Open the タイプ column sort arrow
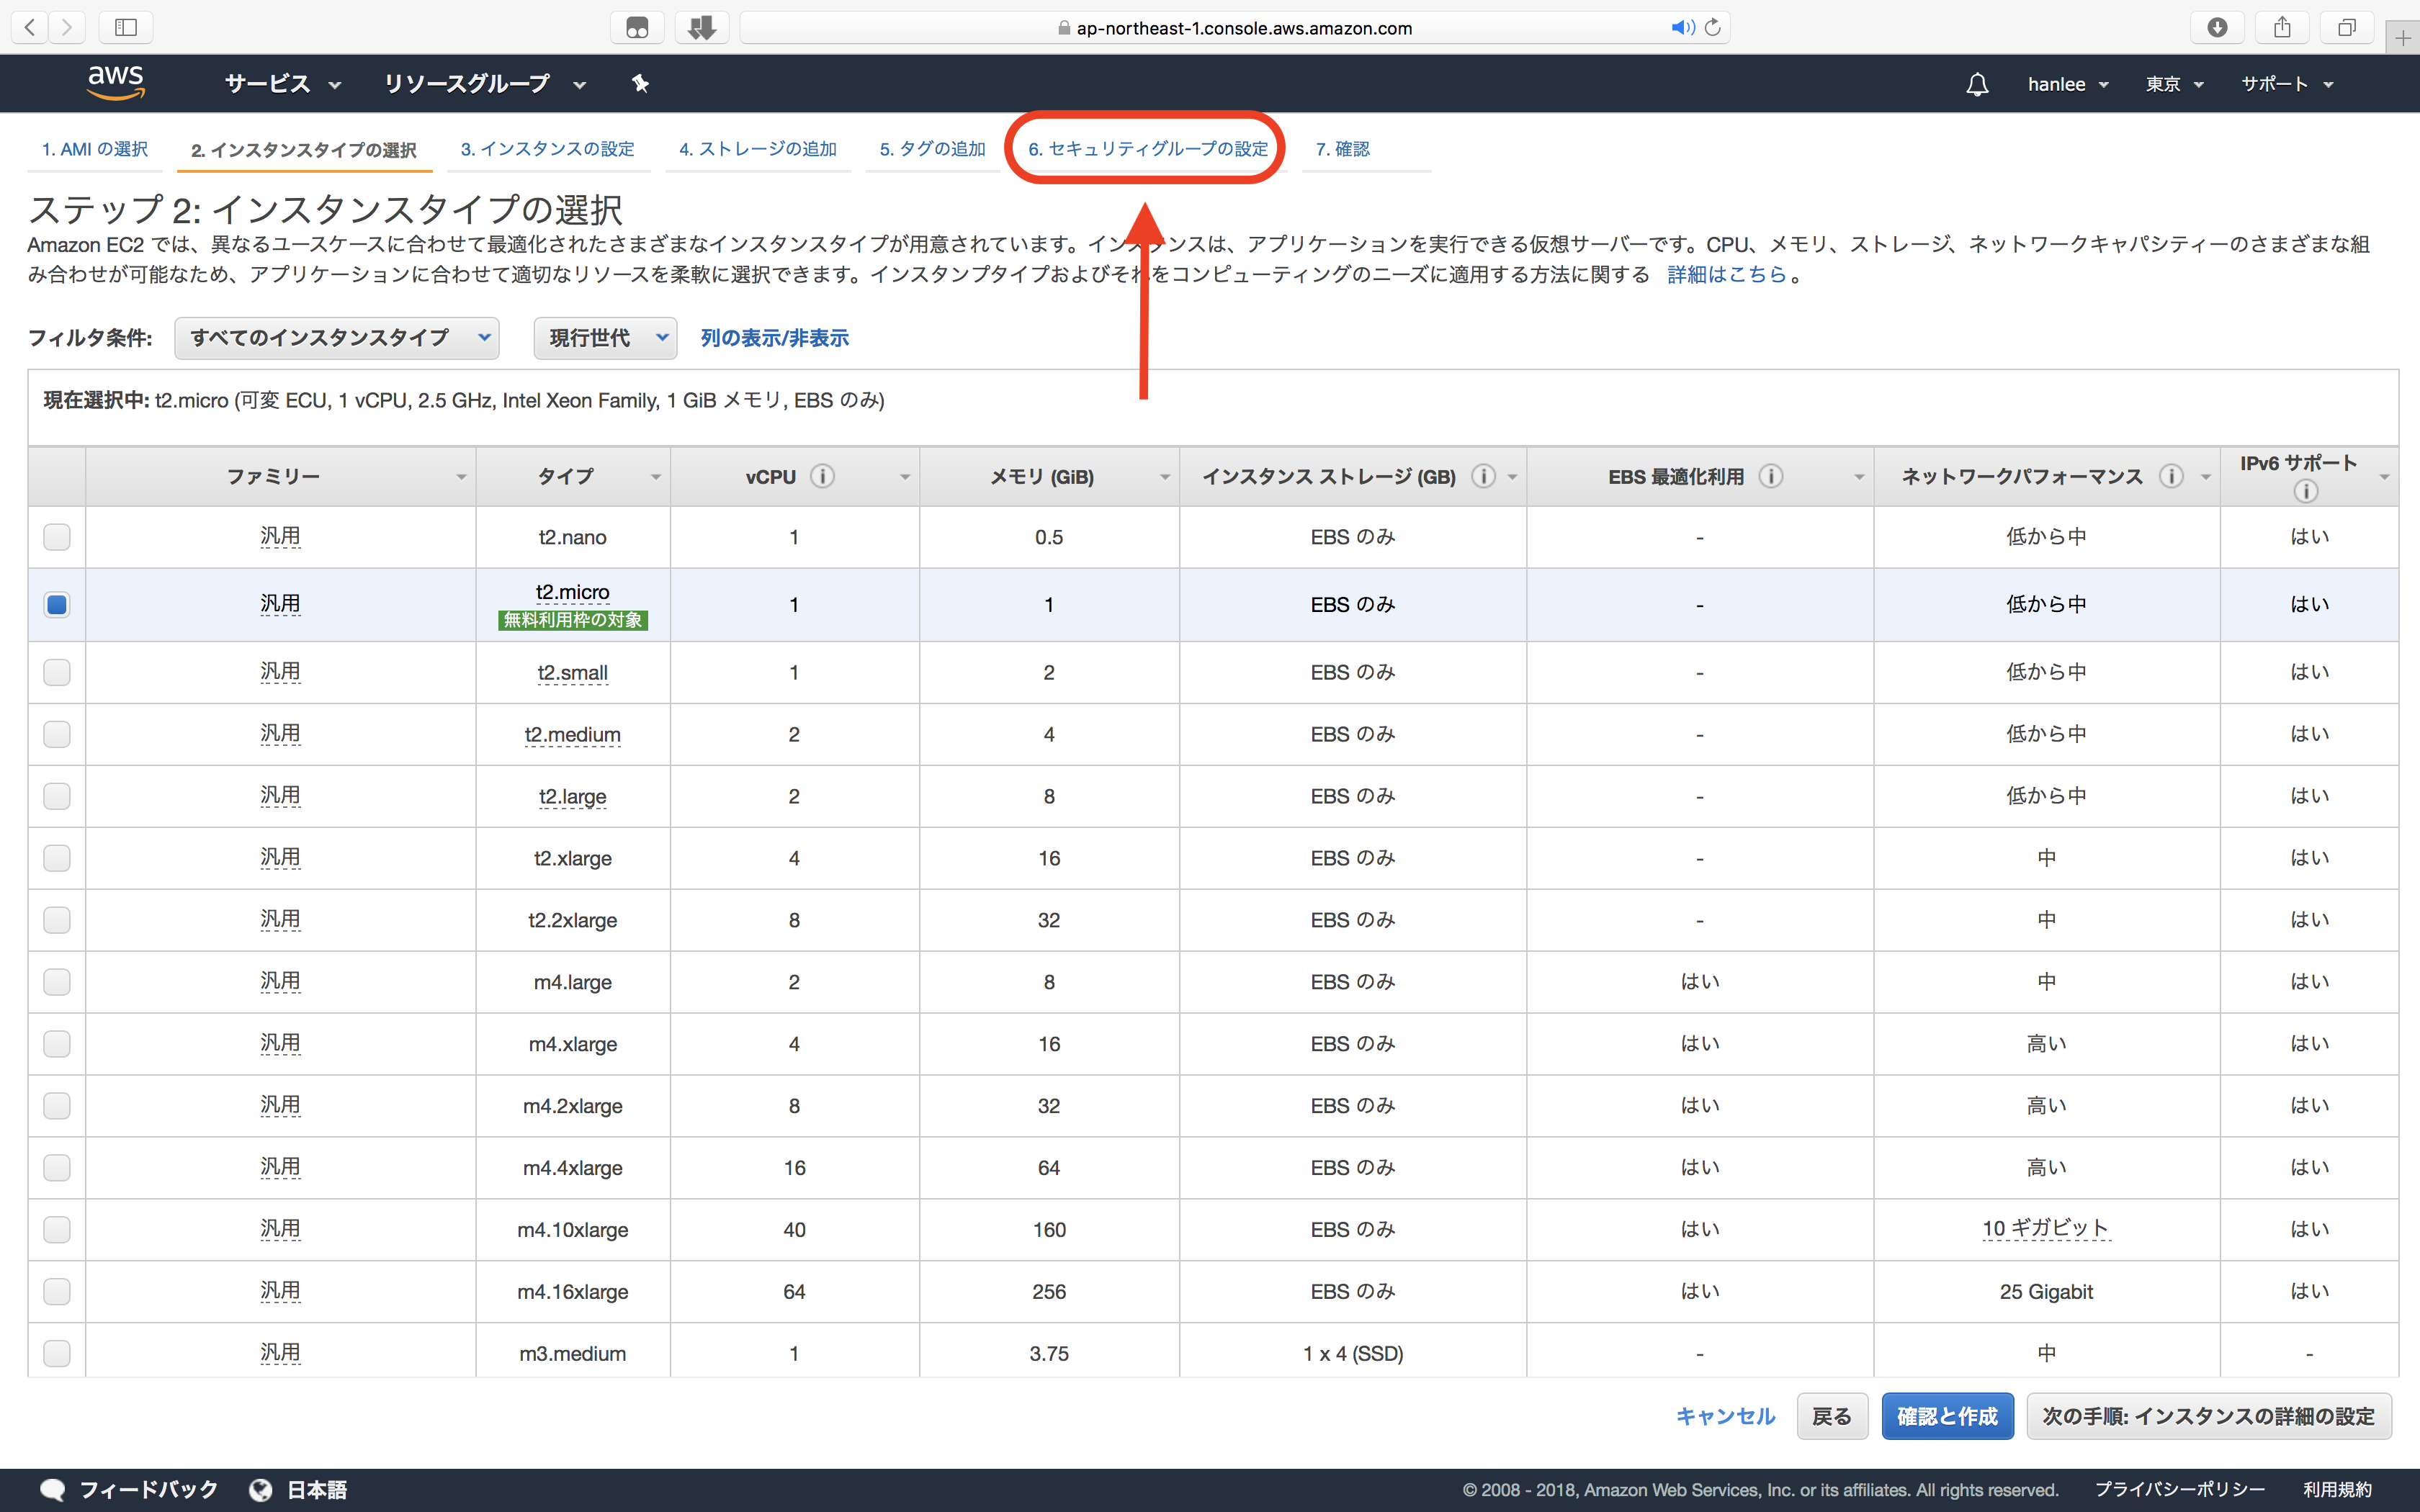2420x1512 pixels. coord(656,477)
